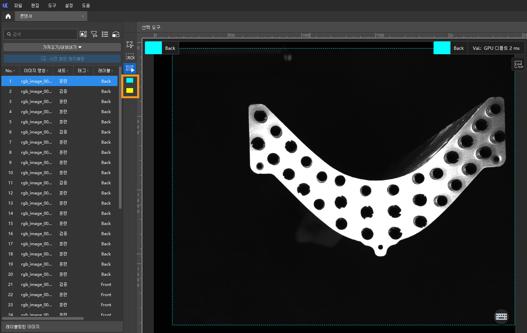Open the 도구 menu

tap(52, 5)
